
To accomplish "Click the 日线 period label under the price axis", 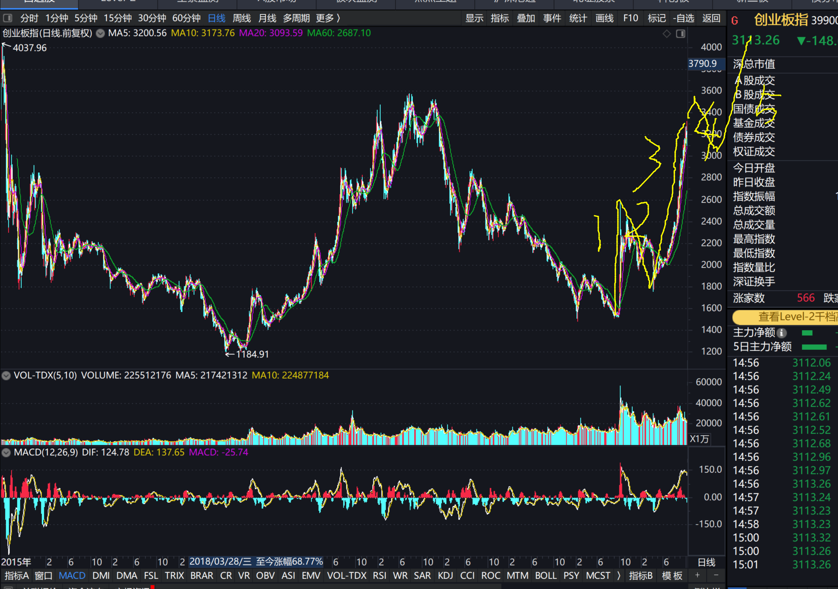I will point(706,562).
